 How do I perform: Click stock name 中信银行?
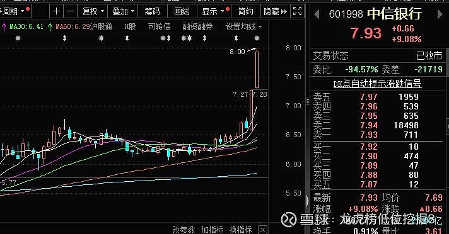395,13
